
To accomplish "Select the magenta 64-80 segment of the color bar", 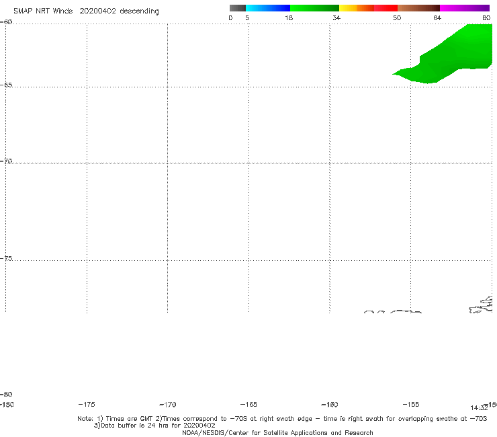I will pos(465,8).
